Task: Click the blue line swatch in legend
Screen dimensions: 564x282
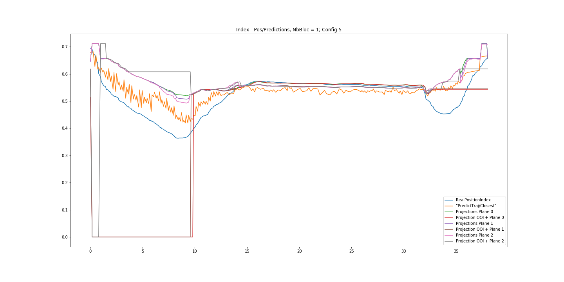Action: pyautogui.click(x=450, y=200)
